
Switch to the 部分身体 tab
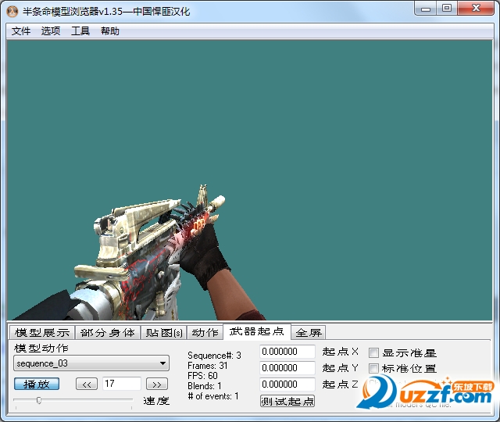(x=108, y=333)
